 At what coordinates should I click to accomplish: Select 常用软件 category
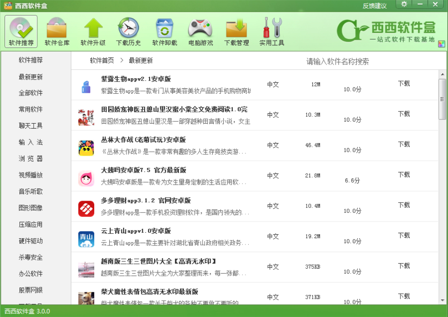click(30, 109)
